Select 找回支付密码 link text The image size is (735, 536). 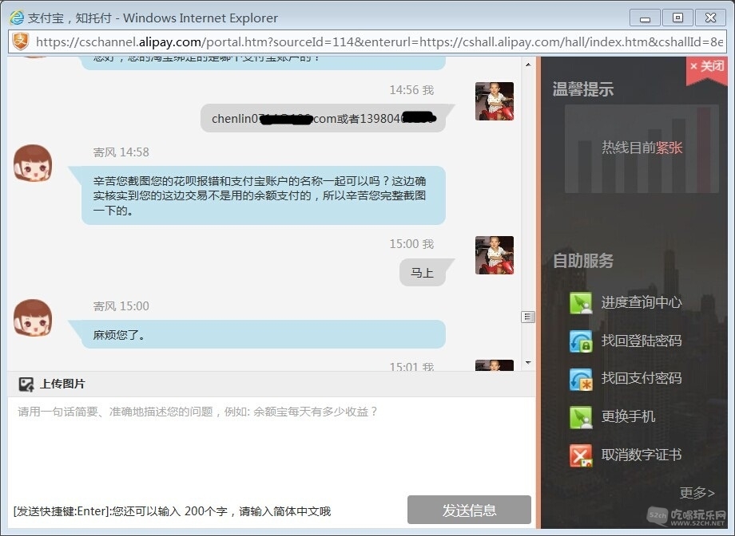(642, 378)
